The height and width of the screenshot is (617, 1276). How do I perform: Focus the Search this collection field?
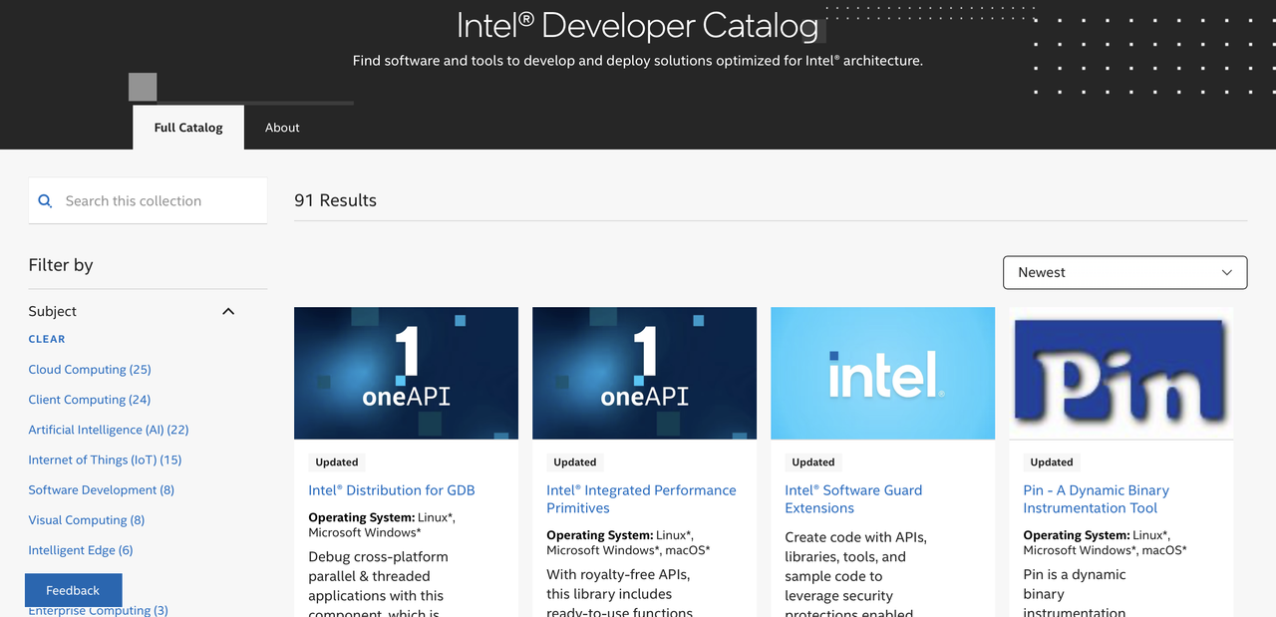[148, 200]
